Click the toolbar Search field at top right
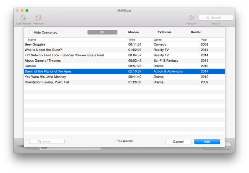 [x=216, y=18]
